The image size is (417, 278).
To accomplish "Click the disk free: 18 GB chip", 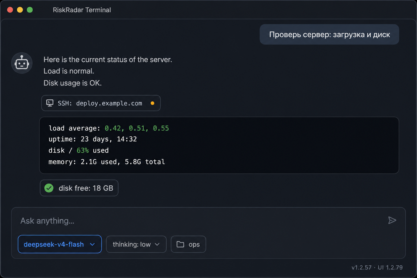I will (x=79, y=188).
